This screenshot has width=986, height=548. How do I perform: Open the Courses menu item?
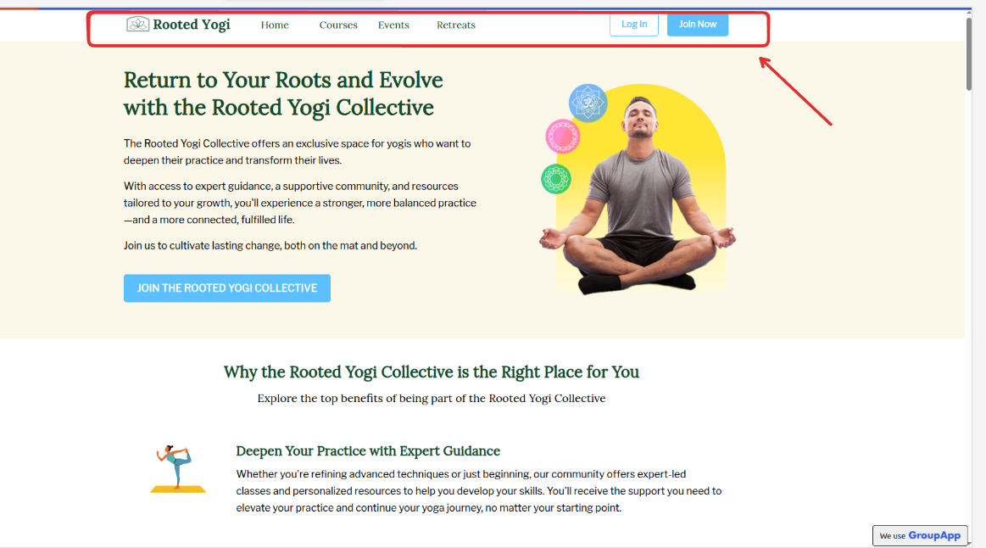338,25
